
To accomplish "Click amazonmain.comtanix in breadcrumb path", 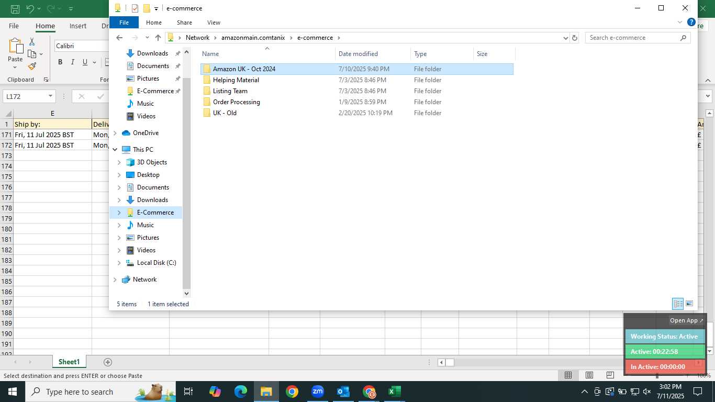I will 253,38.
